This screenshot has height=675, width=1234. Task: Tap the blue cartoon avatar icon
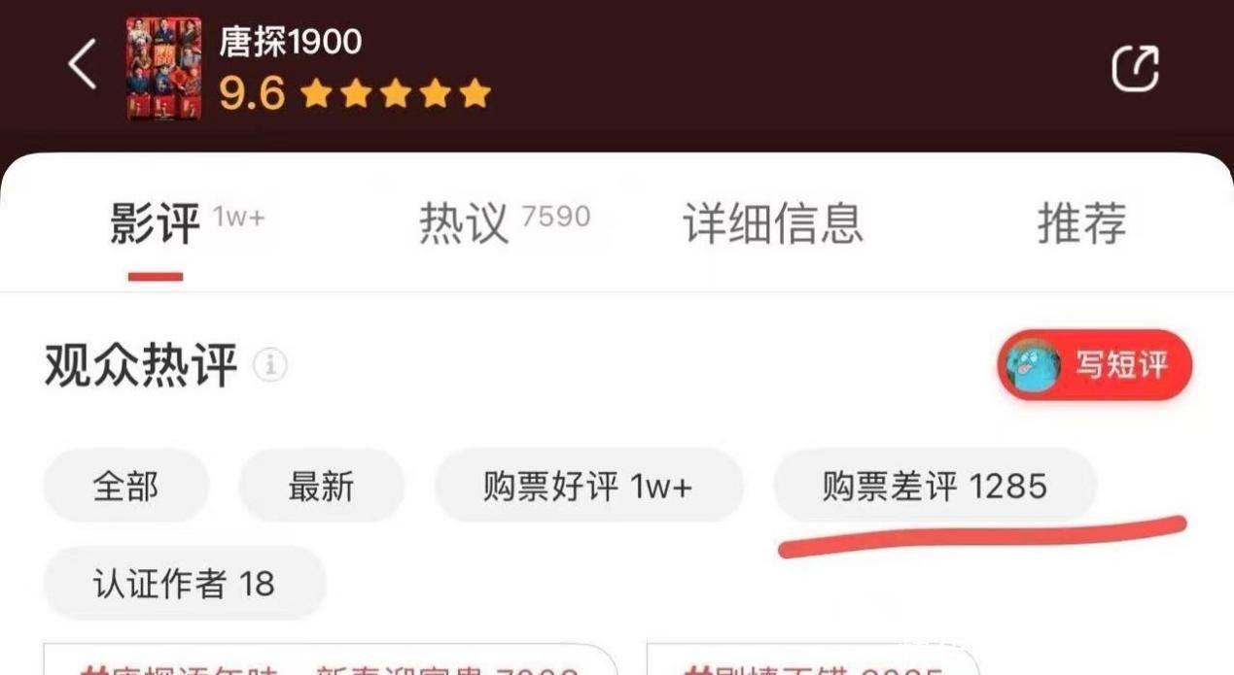click(1033, 366)
